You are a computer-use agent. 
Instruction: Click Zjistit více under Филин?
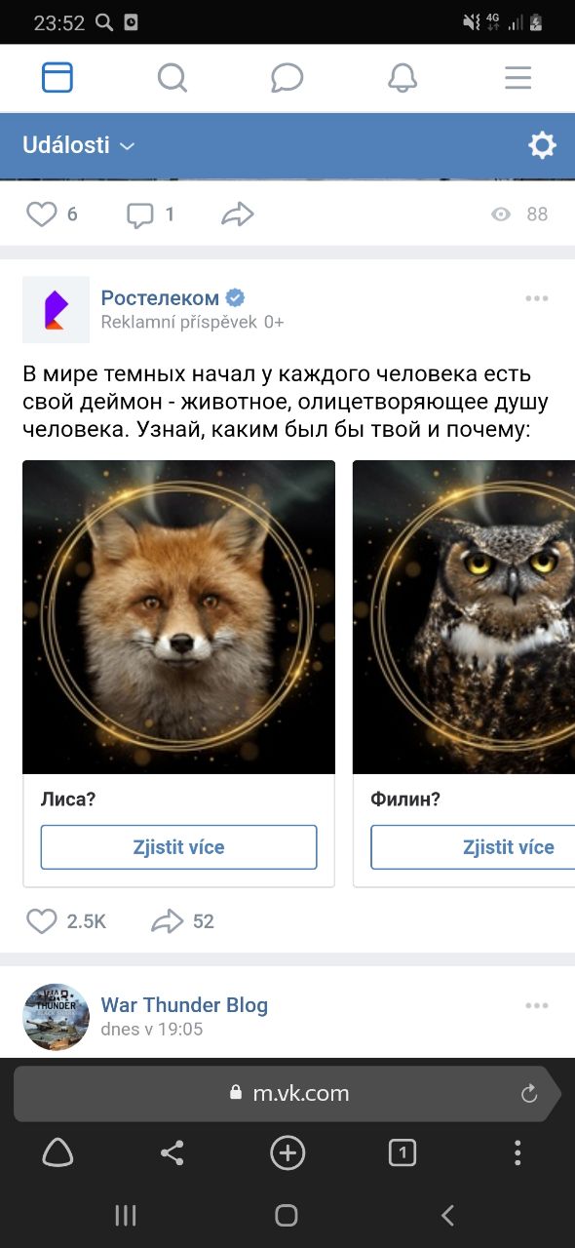(x=473, y=847)
